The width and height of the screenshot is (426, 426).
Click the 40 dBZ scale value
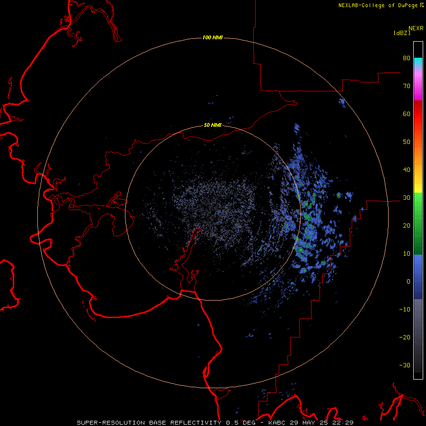(407, 170)
